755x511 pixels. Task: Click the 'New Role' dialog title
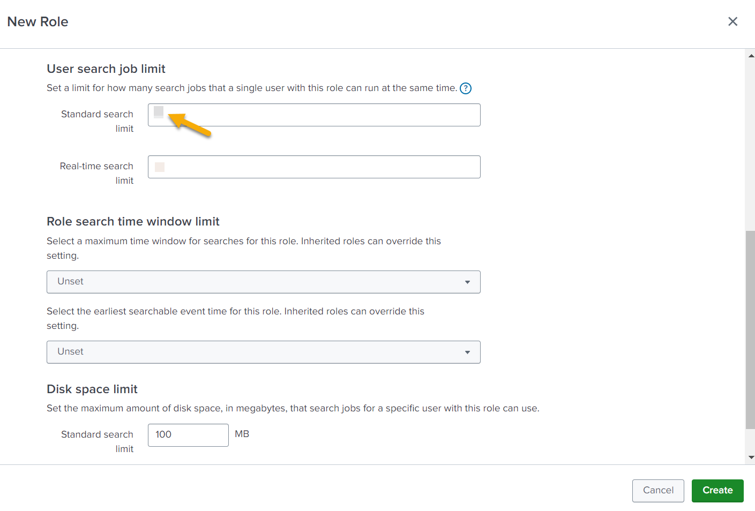(x=38, y=22)
